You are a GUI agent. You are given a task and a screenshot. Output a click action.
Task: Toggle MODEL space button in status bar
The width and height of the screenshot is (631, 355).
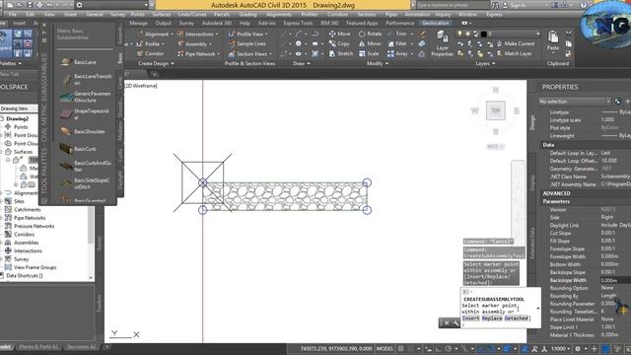[x=385, y=348]
